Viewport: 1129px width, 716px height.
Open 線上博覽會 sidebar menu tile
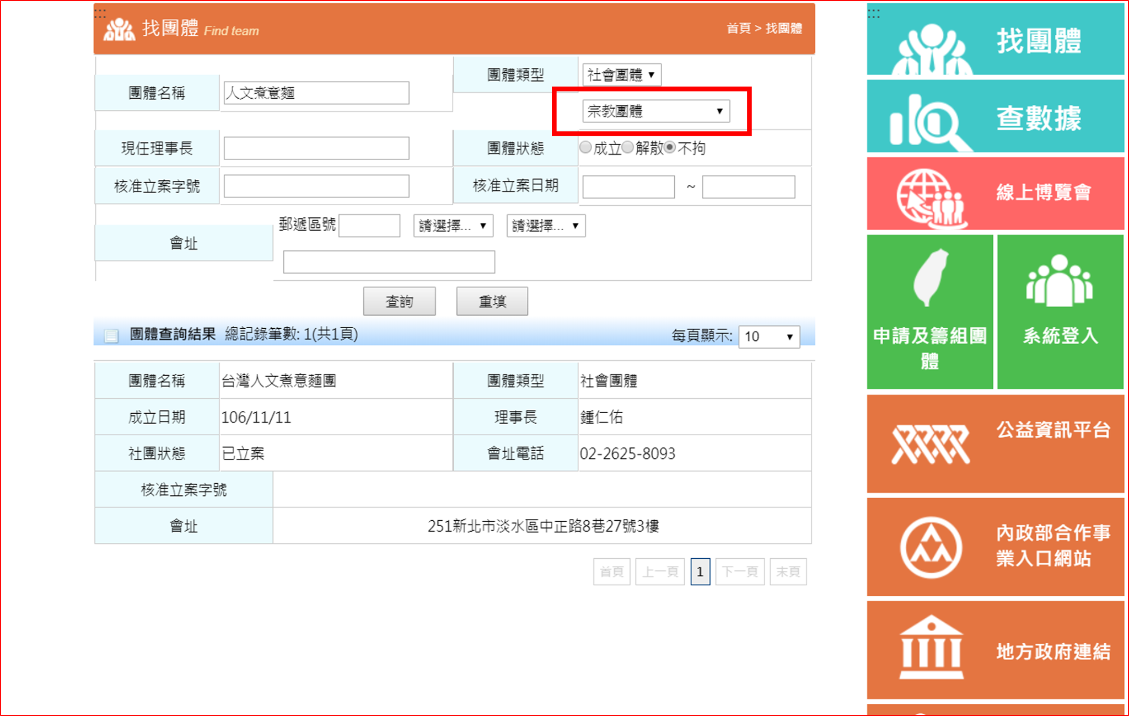click(996, 193)
